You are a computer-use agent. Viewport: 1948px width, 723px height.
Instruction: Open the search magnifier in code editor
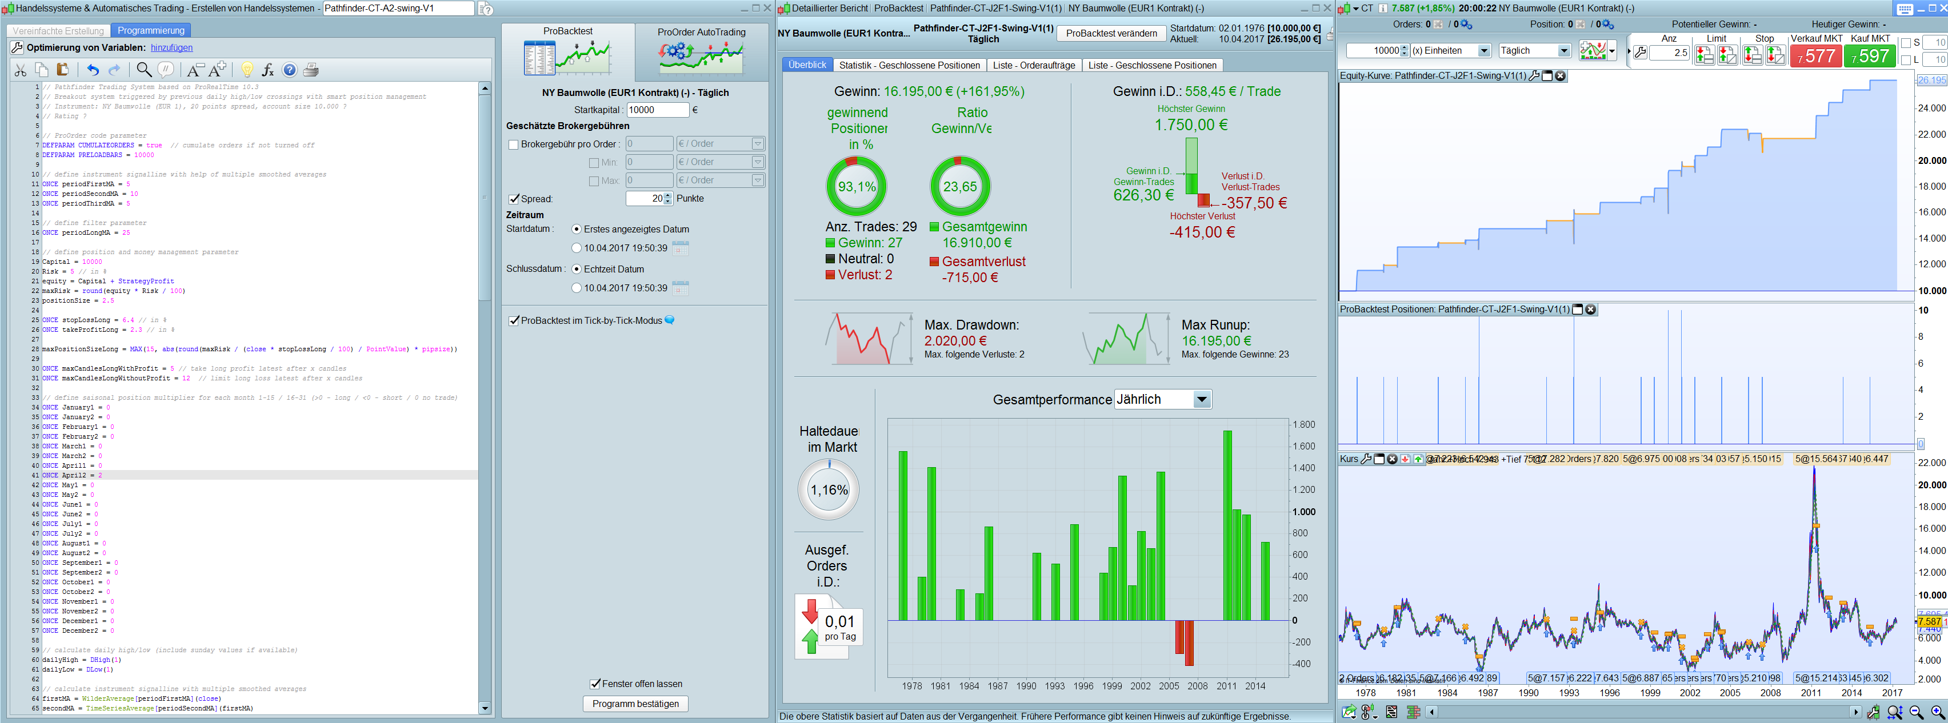143,70
